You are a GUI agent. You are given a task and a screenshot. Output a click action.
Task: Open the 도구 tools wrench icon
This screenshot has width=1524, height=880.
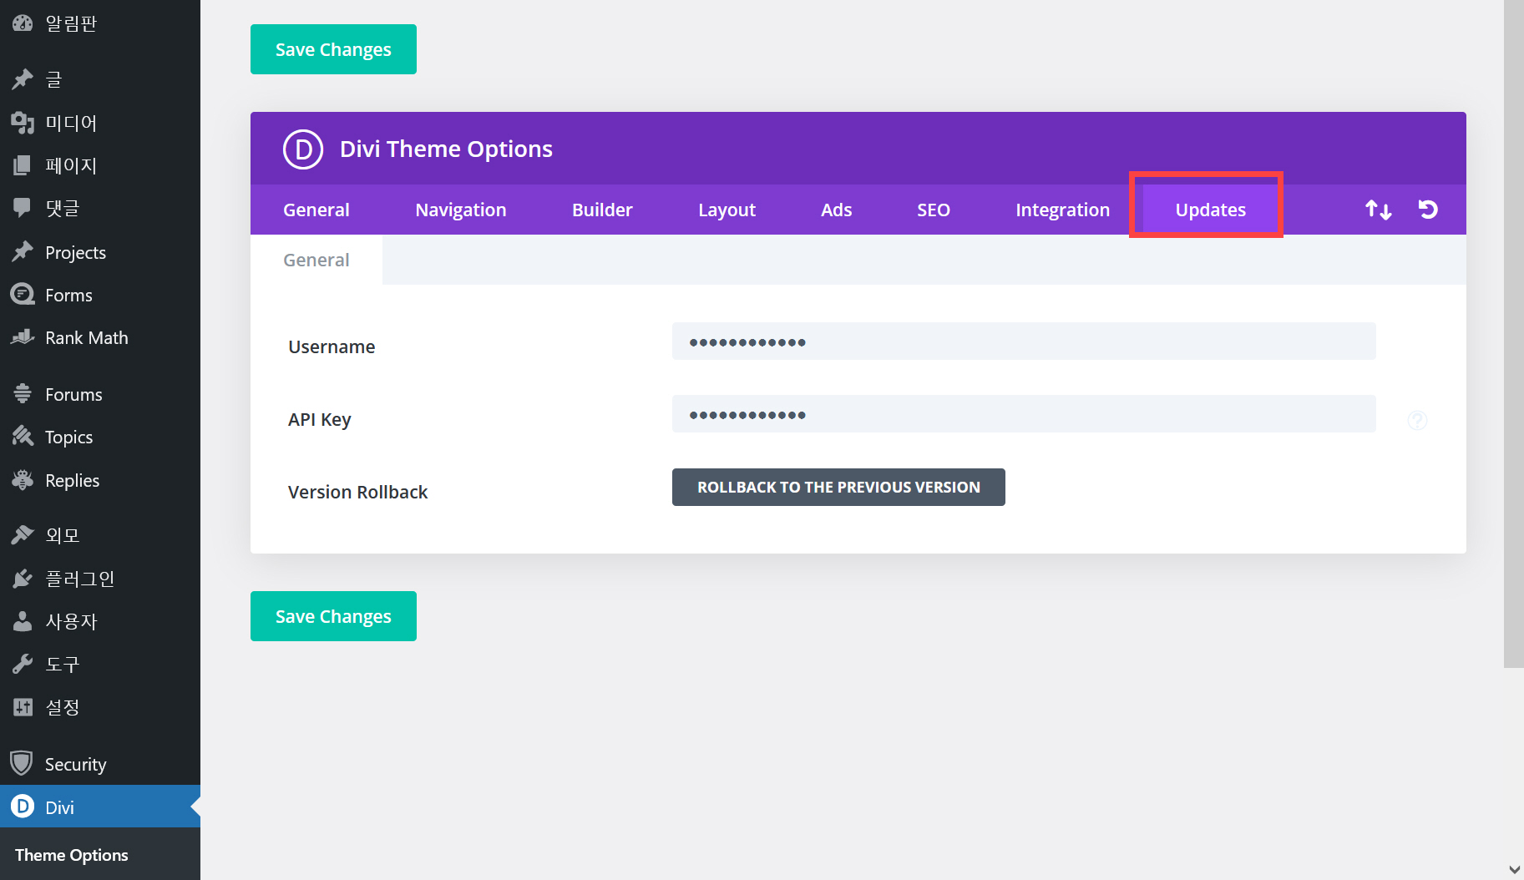(x=23, y=665)
